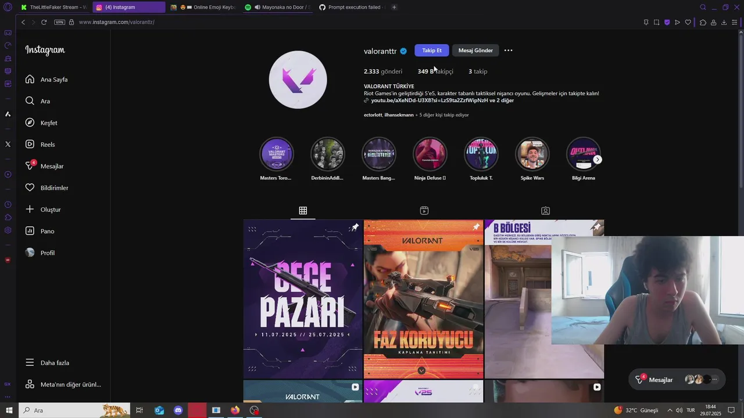Open Mesajlar in the left sidebar
The width and height of the screenshot is (744, 418).
[44, 166]
